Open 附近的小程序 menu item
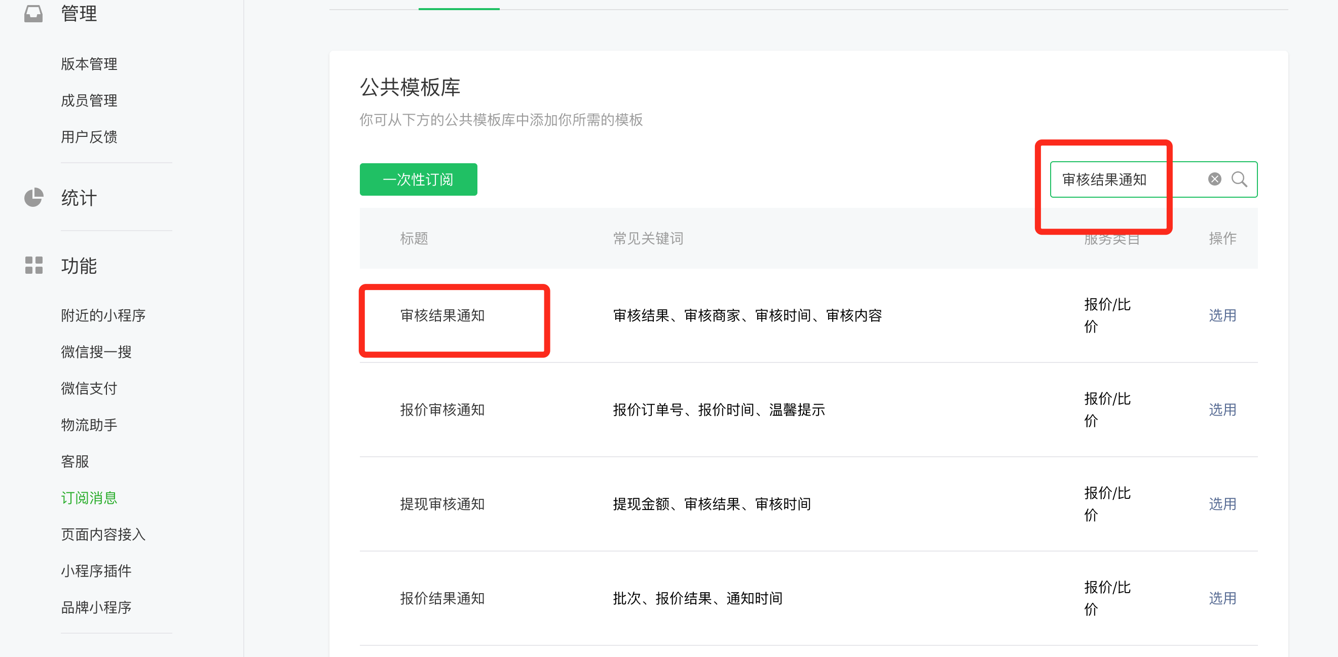Screen dimensions: 1338x657 coord(103,315)
